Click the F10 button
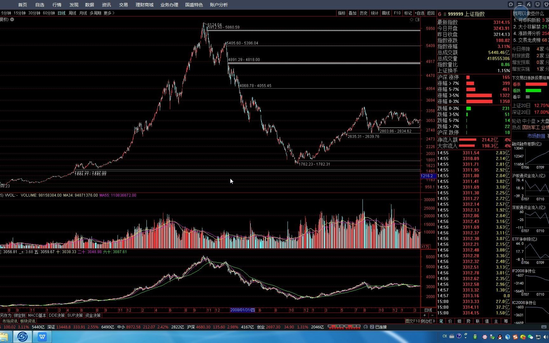549x343 pixels. [x=397, y=13]
